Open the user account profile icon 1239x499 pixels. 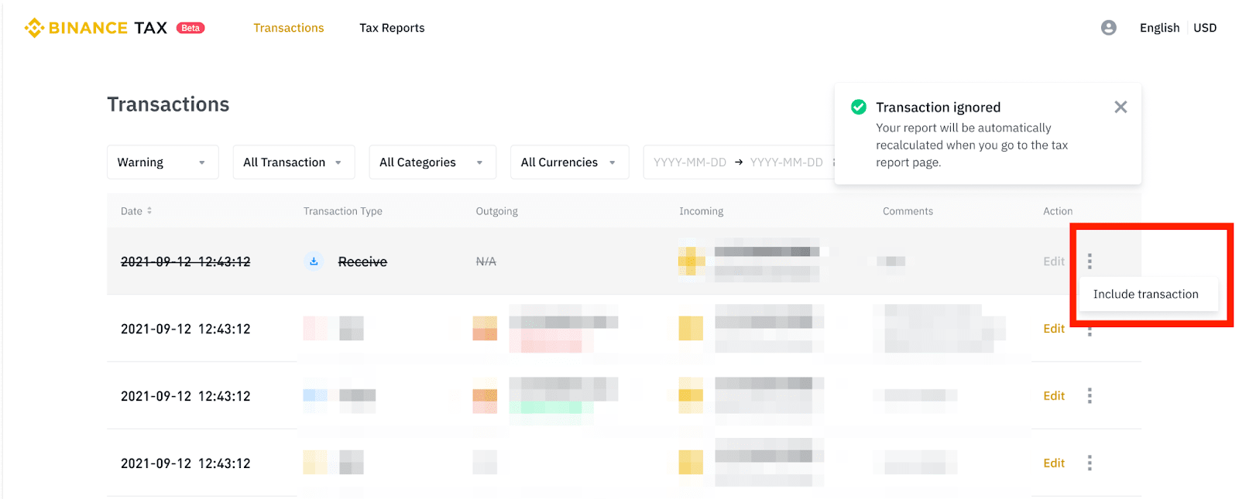[1109, 28]
